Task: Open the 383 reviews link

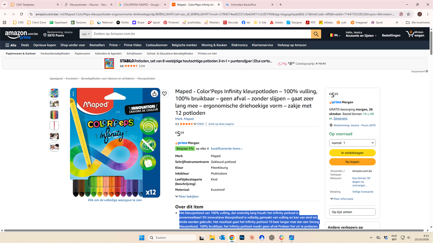Action: click(200, 124)
